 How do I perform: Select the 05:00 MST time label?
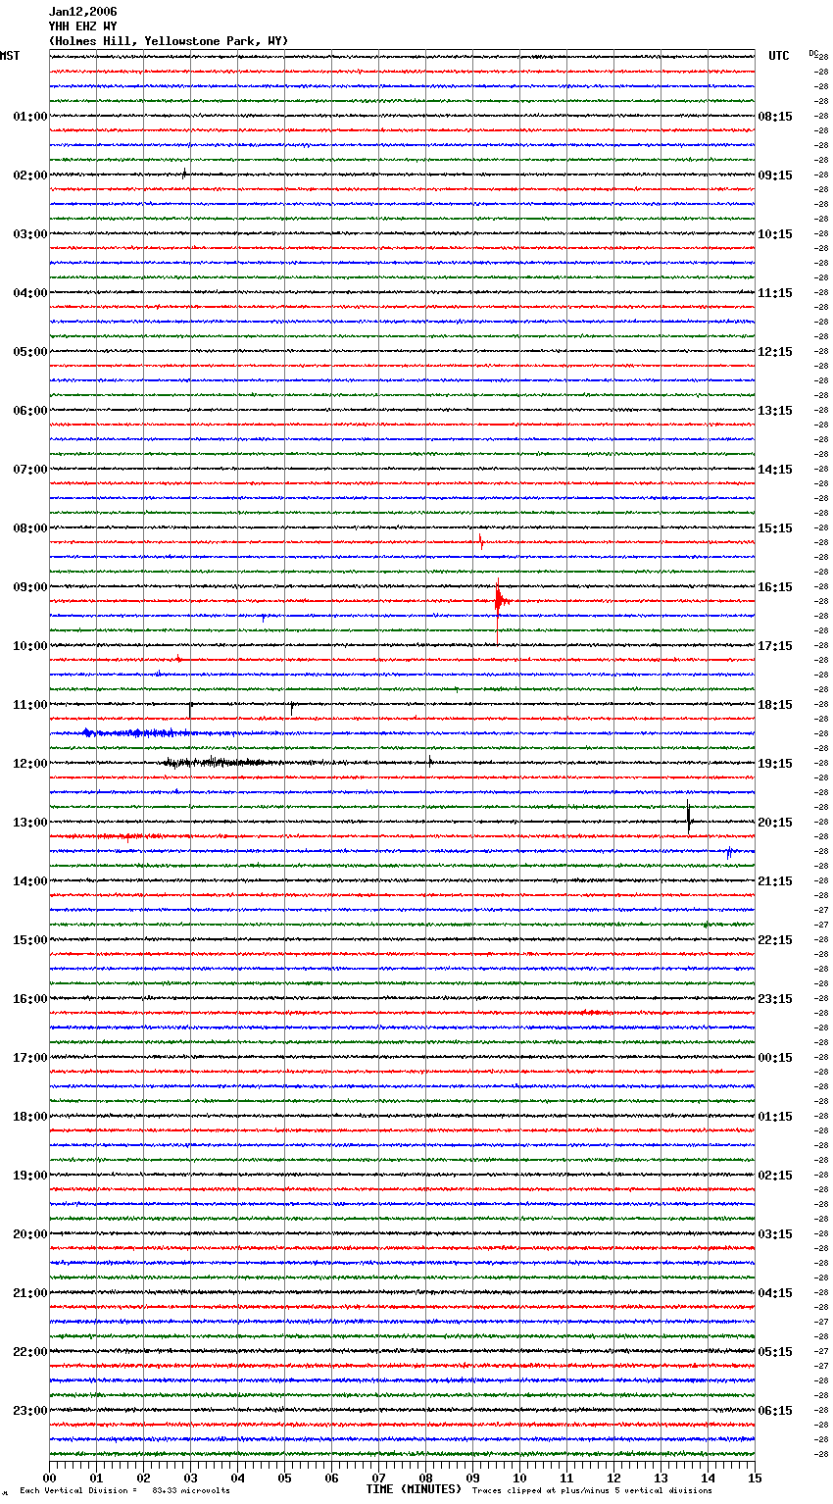pos(29,352)
